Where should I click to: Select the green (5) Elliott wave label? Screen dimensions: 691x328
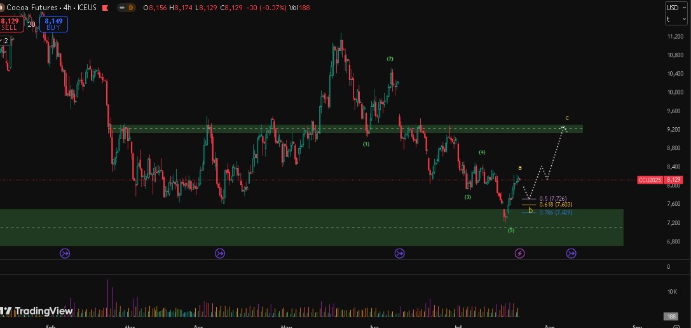[x=510, y=230]
